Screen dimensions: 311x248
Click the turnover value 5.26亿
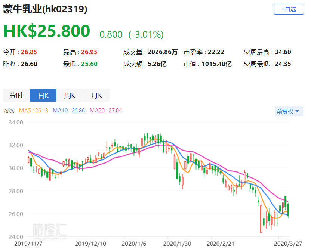[x=157, y=64]
